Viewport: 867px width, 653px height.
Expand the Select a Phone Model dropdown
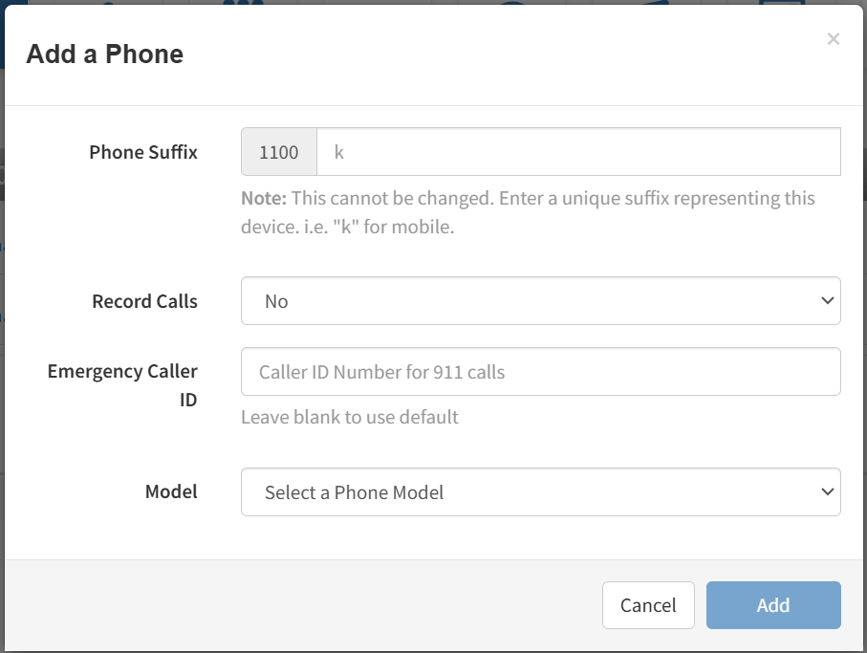(x=540, y=492)
